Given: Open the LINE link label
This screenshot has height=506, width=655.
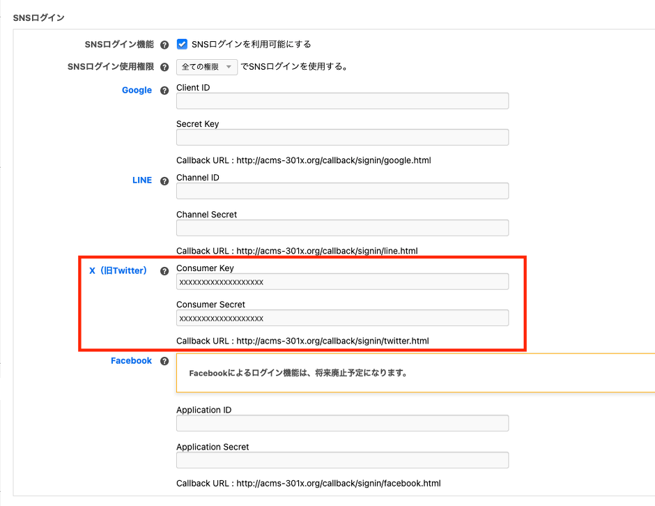Looking at the screenshot, I should [x=141, y=180].
